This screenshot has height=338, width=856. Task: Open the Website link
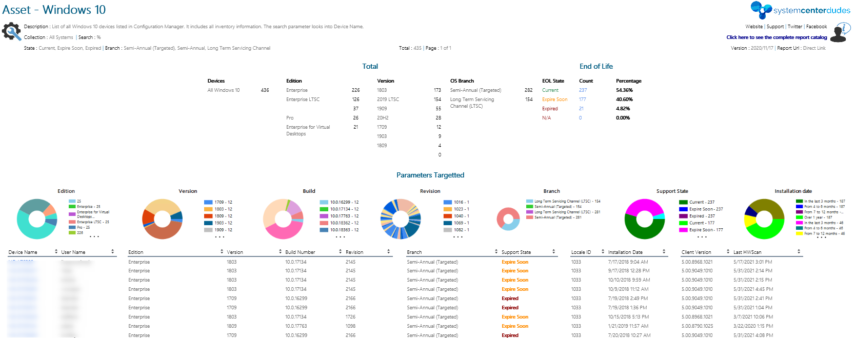pyautogui.click(x=754, y=27)
